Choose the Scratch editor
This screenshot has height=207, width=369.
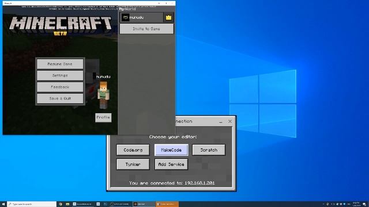click(209, 149)
